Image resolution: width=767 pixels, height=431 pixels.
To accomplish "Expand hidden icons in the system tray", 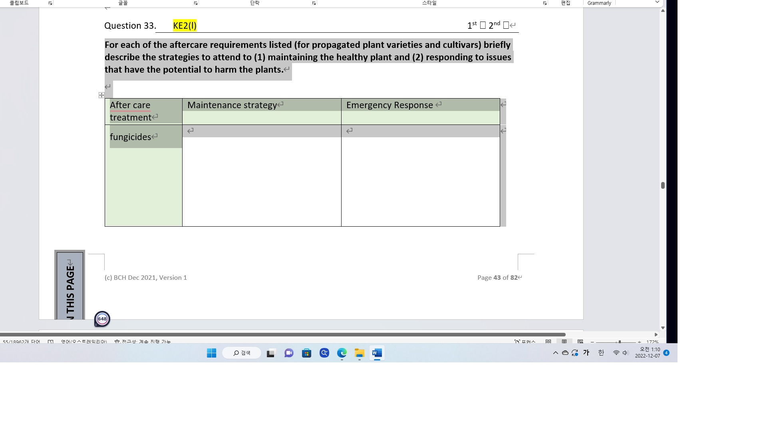I will click(555, 353).
